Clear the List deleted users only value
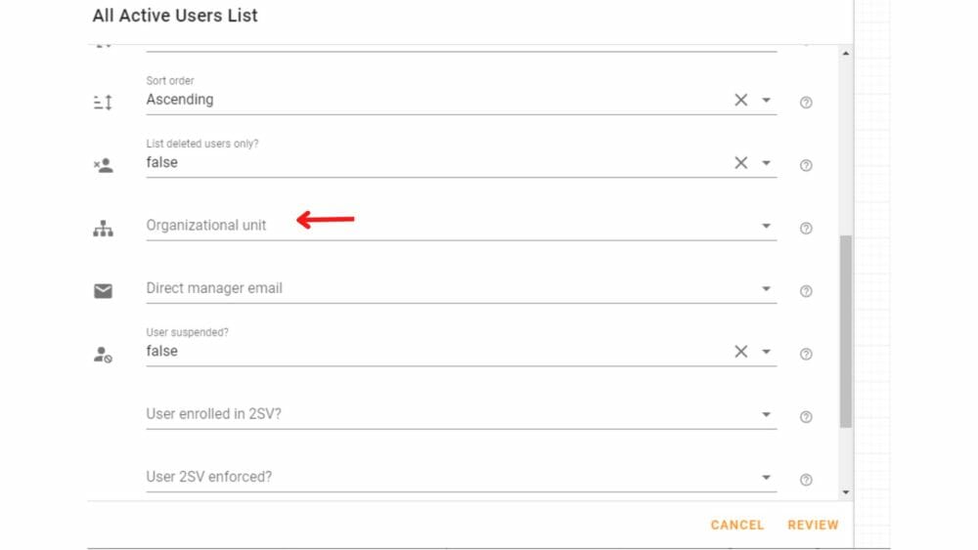Image resolution: width=978 pixels, height=550 pixels. 740,162
